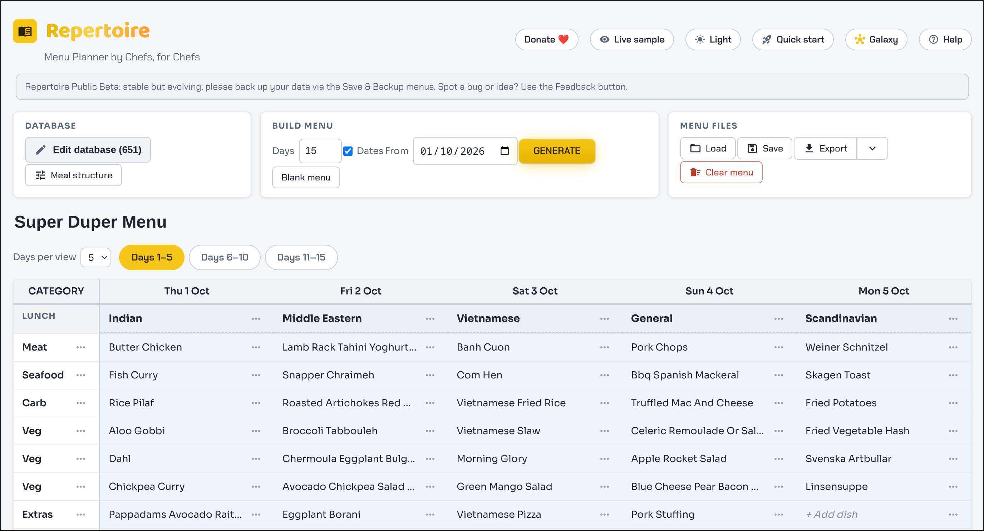This screenshot has height=531, width=984.
Task: Switch theme with the Light toggle
Action: tap(713, 39)
